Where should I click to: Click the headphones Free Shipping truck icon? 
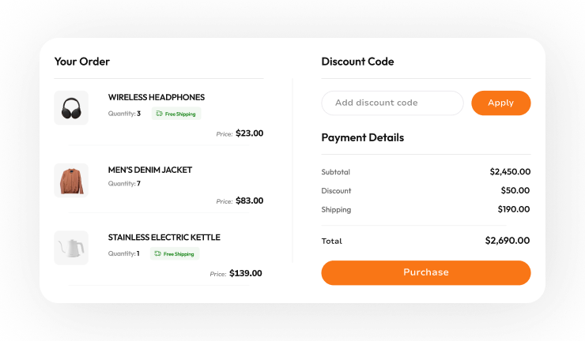click(160, 114)
